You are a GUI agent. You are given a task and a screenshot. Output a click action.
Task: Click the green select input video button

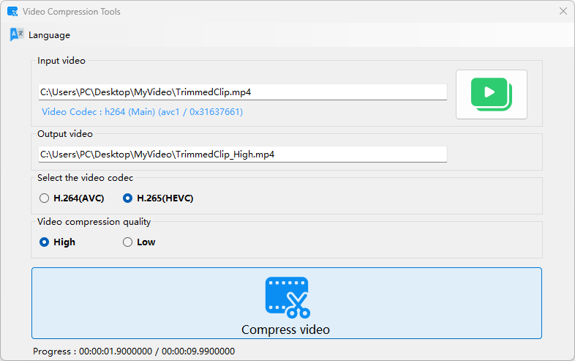coord(492,94)
